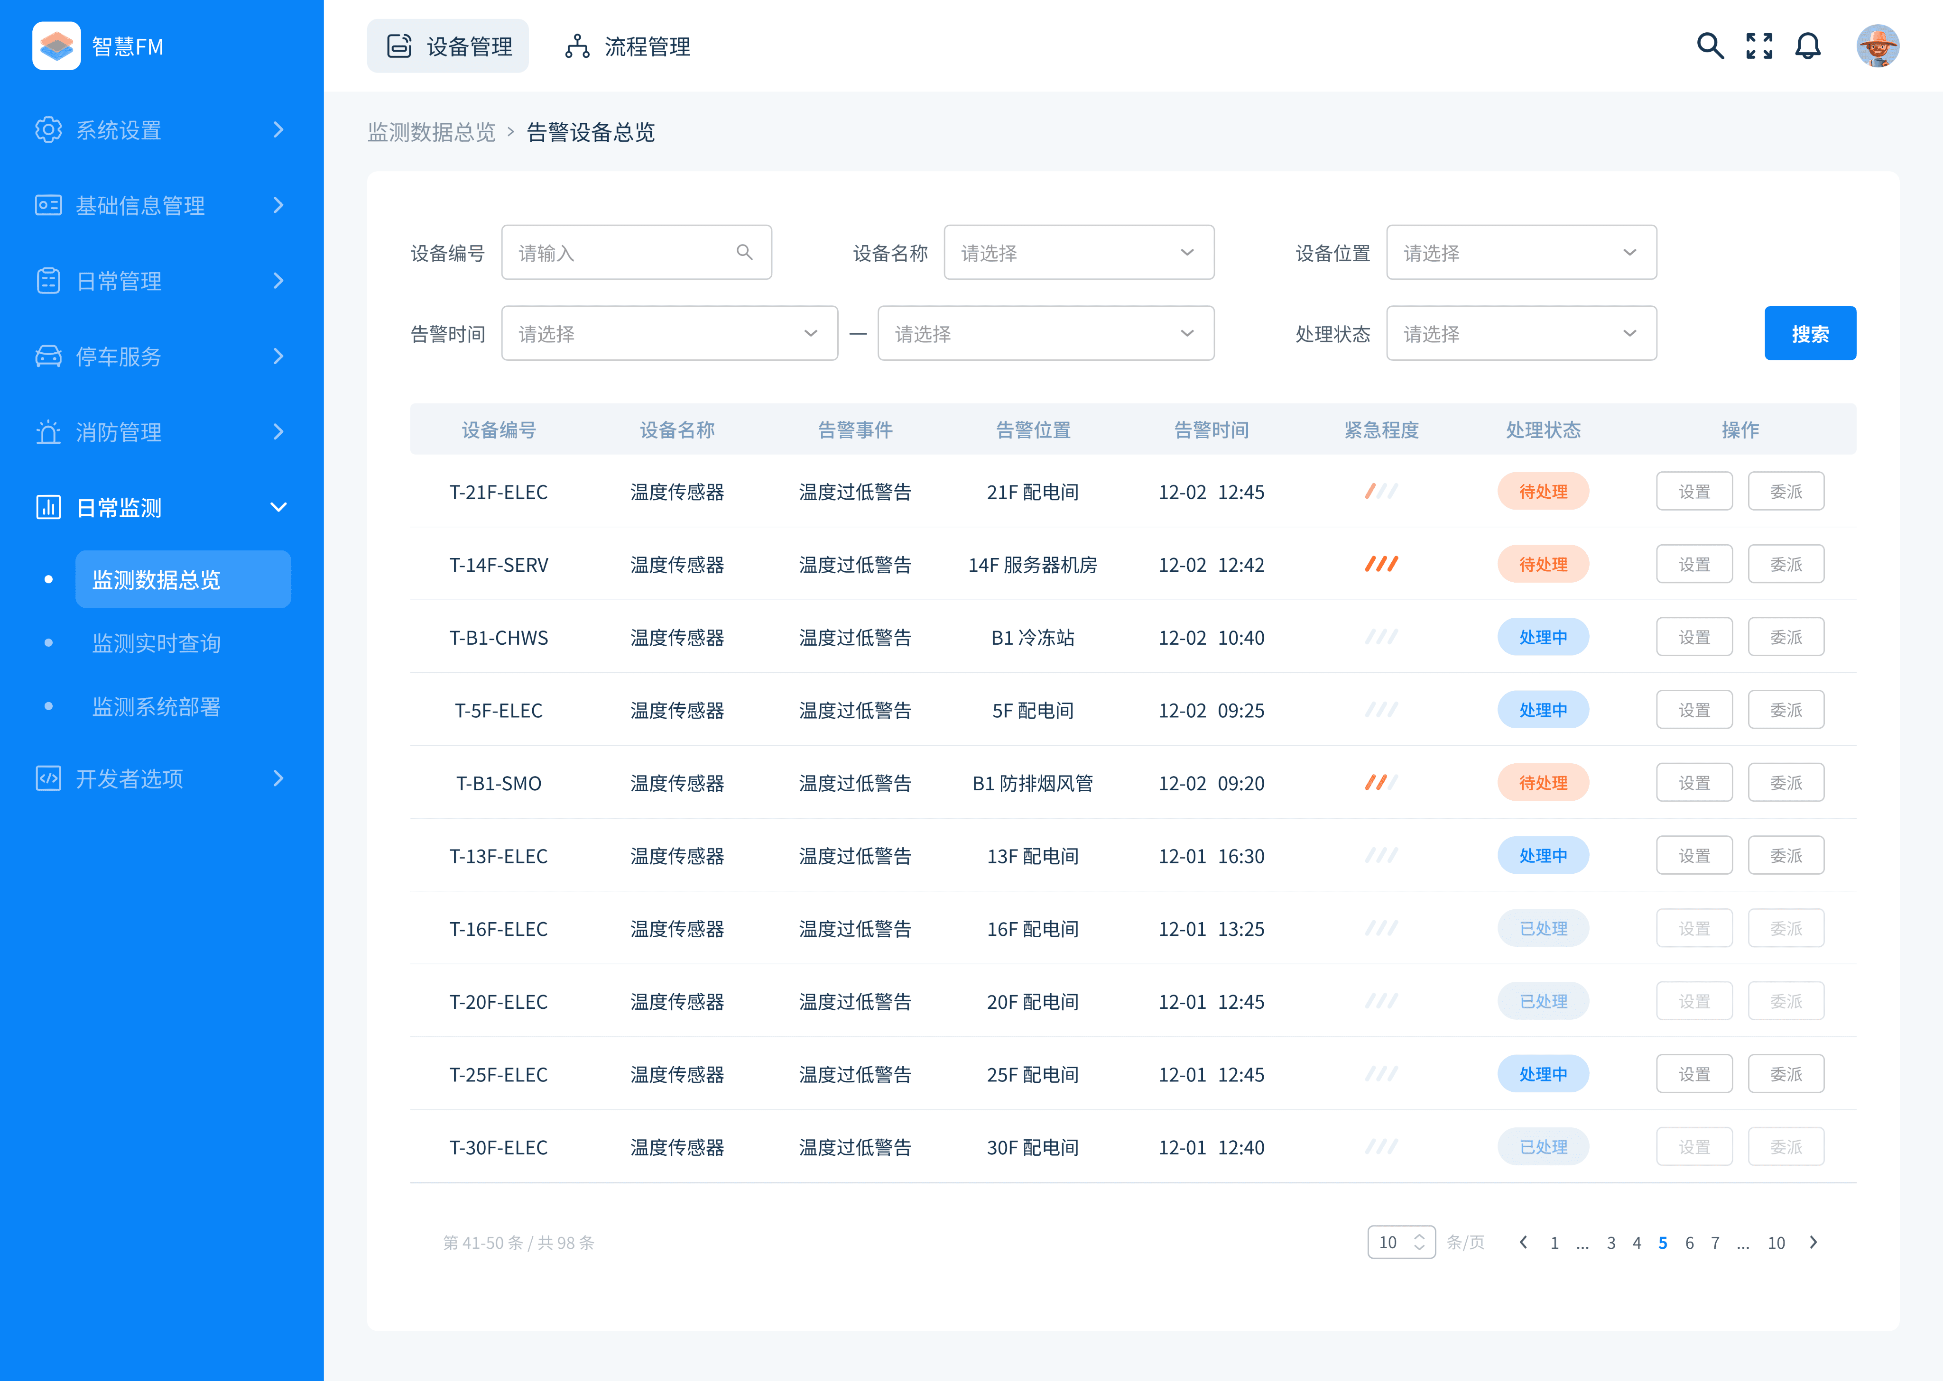Click 设置 for device T-21F-ELEC
The image size is (1943, 1381).
(1694, 492)
